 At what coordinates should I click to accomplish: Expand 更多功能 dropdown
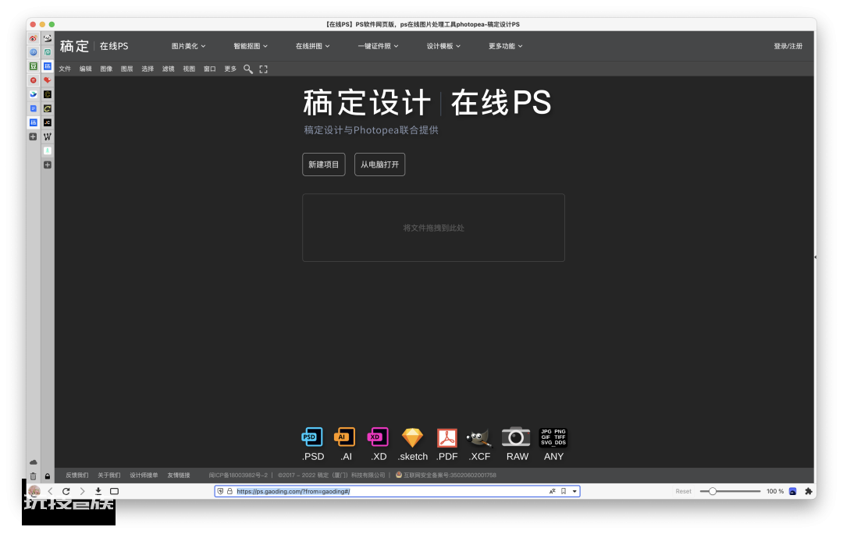point(505,46)
